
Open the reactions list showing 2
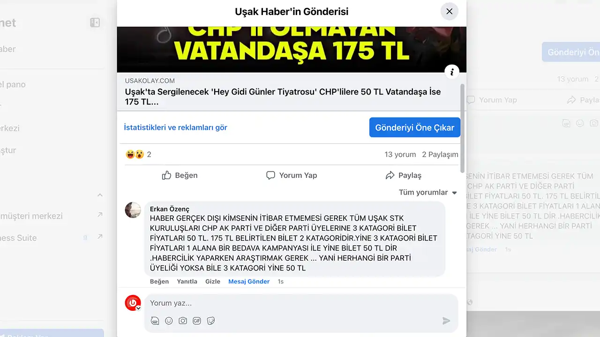coord(138,154)
